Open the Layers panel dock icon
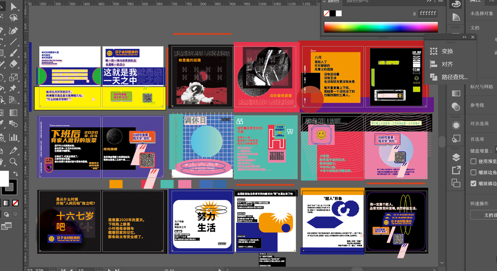 456,157
